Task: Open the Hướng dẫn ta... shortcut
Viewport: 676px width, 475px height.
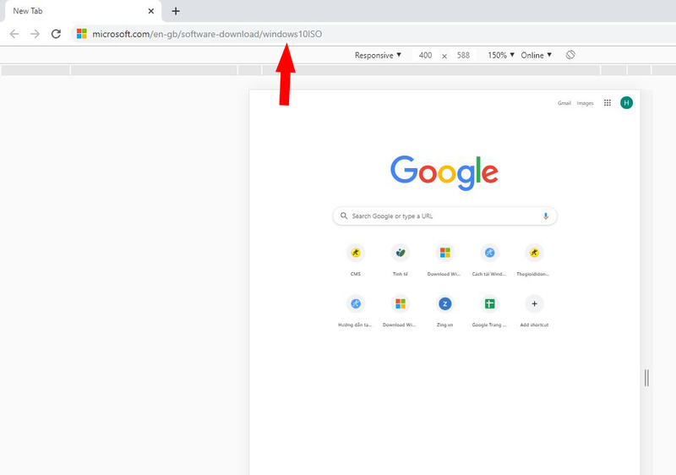Action: pos(356,310)
